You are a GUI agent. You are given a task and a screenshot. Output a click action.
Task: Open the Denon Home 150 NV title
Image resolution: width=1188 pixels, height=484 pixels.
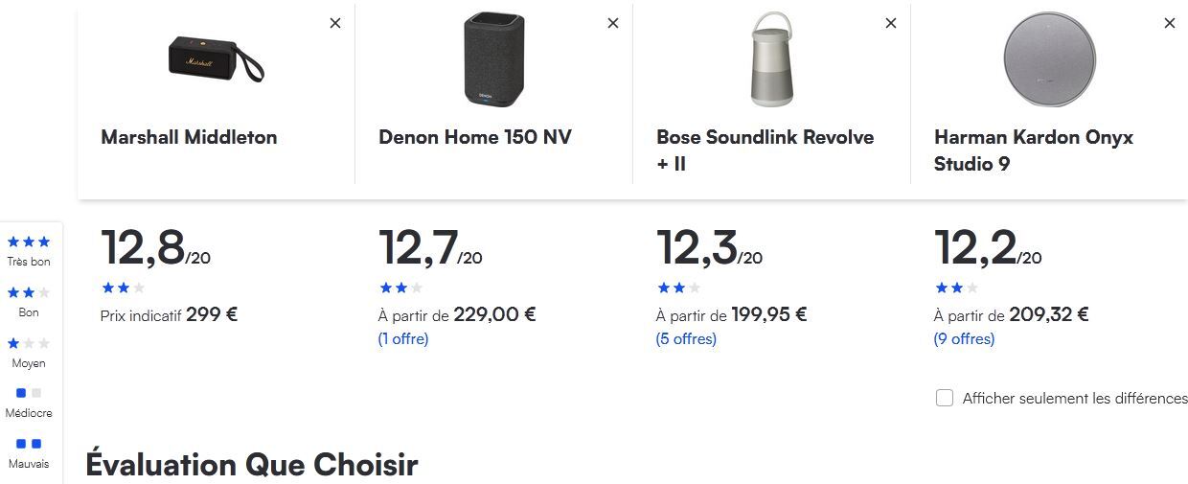[475, 137]
